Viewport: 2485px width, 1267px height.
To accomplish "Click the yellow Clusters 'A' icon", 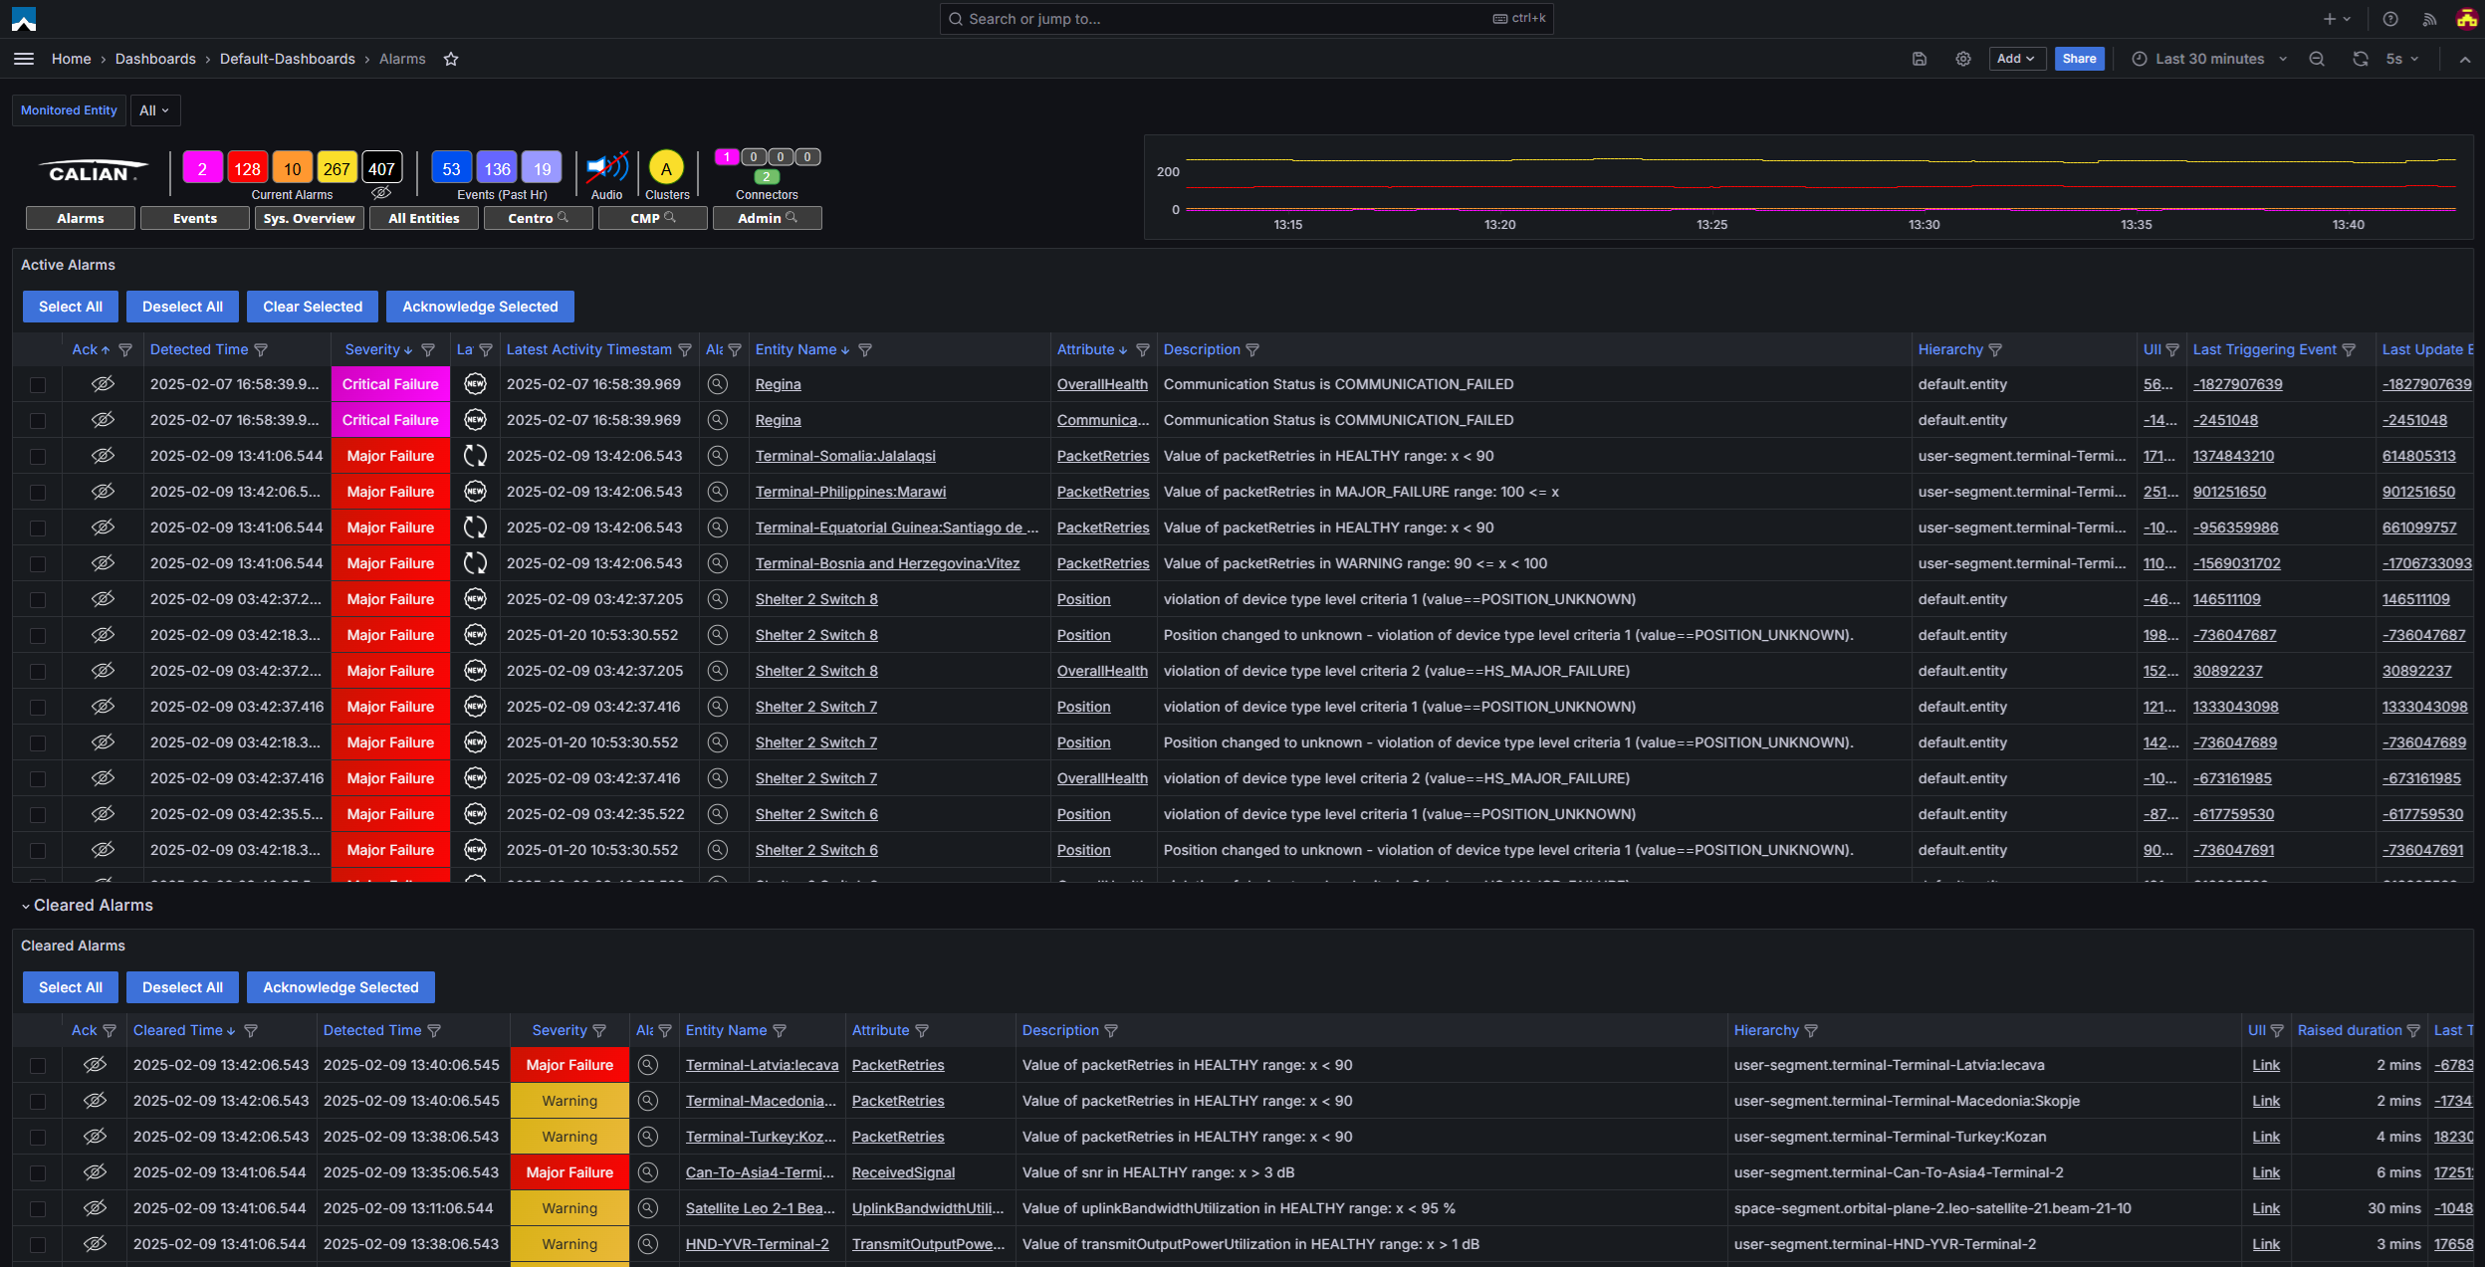I will pyautogui.click(x=666, y=168).
